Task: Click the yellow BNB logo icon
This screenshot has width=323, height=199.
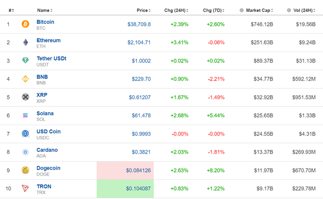Action: [x=25, y=79]
